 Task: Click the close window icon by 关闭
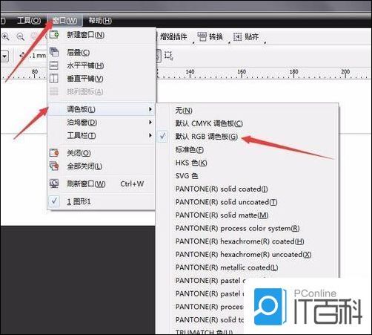tap(54, 153)
